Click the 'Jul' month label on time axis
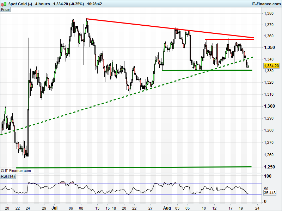282x211 pixels. 54,208
